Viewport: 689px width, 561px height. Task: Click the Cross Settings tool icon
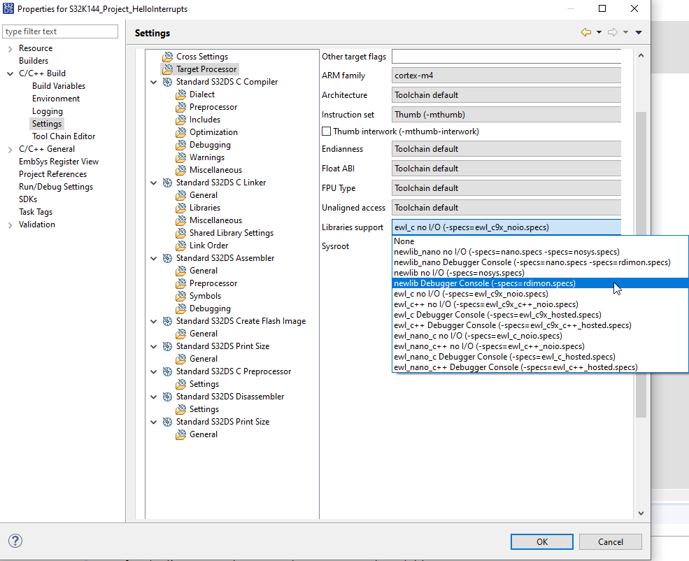tap(167, 57)
